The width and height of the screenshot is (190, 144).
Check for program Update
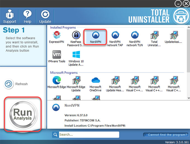point(45,16)
